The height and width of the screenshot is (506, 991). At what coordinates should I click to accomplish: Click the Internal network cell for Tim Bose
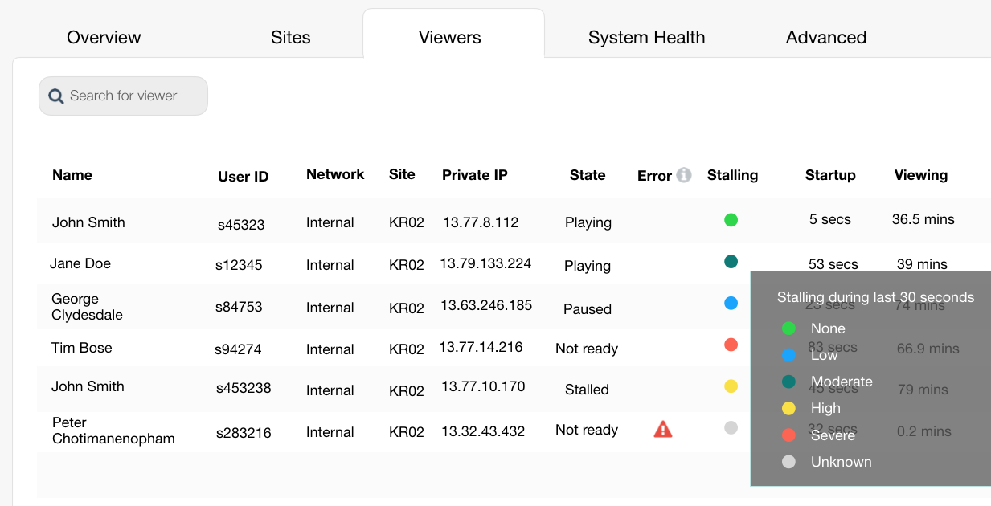(330, 349)
